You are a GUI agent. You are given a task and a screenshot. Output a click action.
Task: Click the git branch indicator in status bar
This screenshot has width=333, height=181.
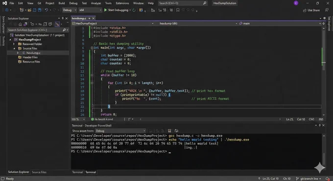[309, 179]
